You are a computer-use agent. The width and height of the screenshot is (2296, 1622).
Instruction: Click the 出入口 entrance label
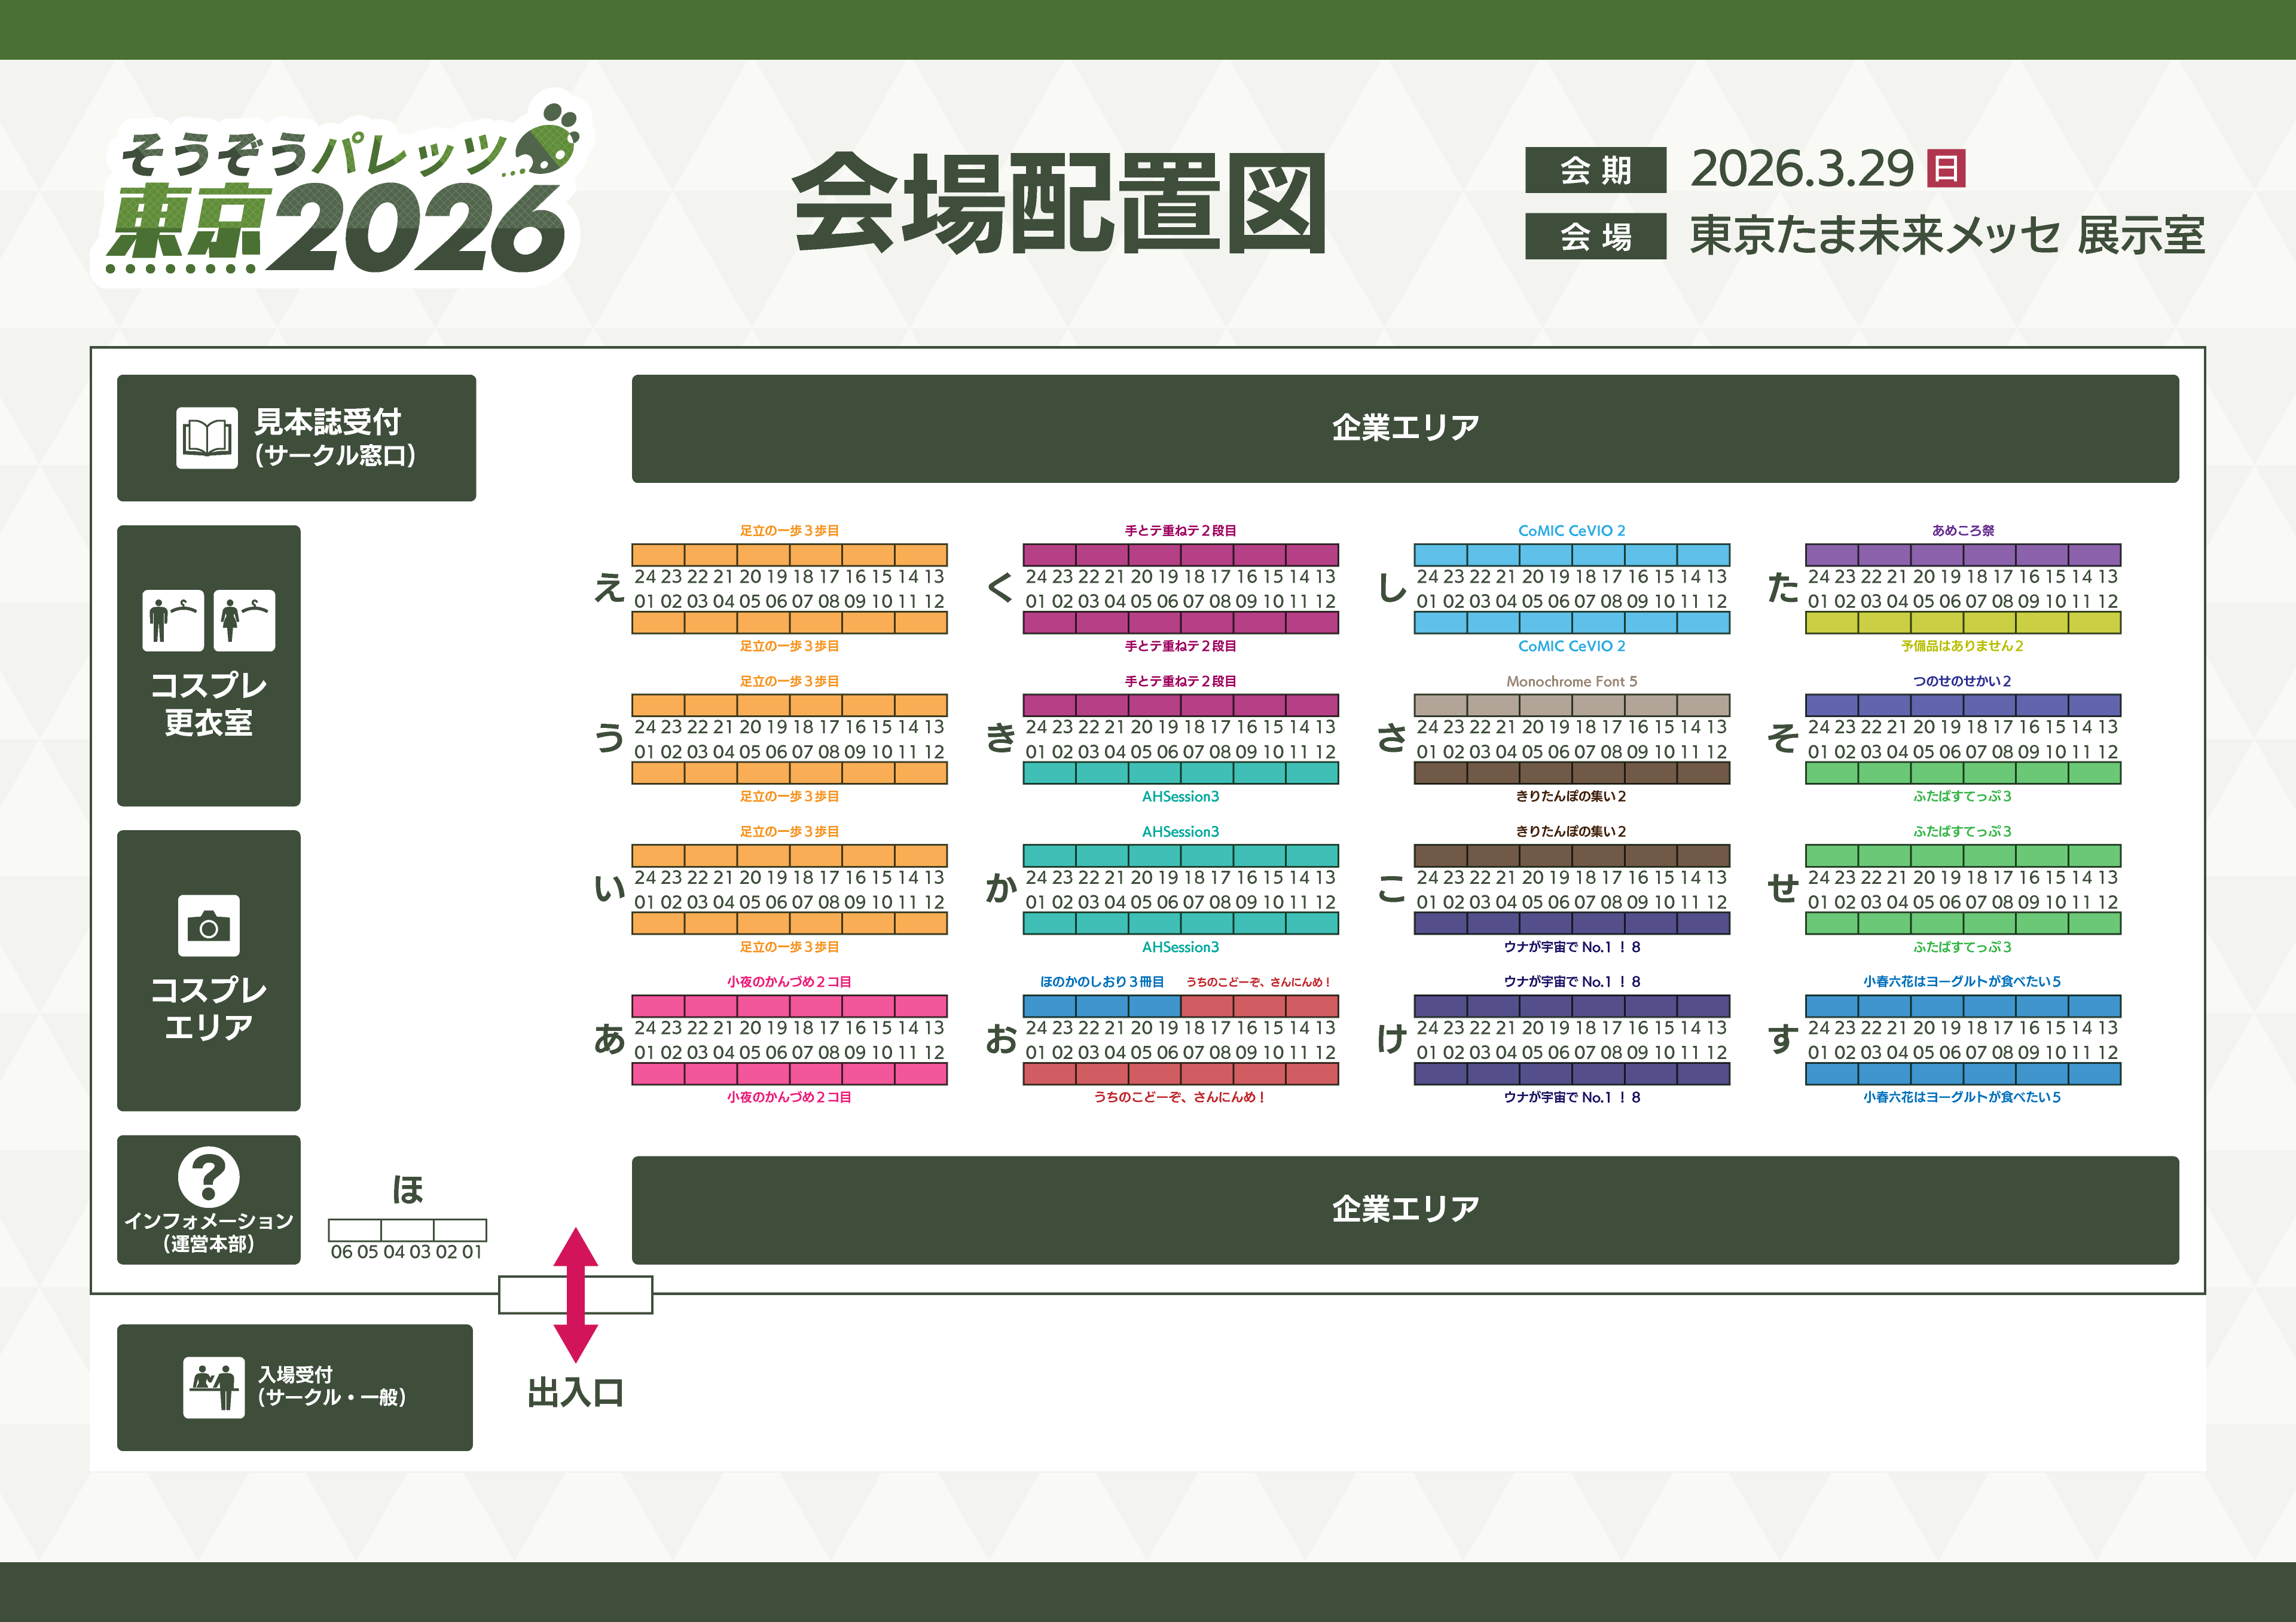(x=576, y=1392)
